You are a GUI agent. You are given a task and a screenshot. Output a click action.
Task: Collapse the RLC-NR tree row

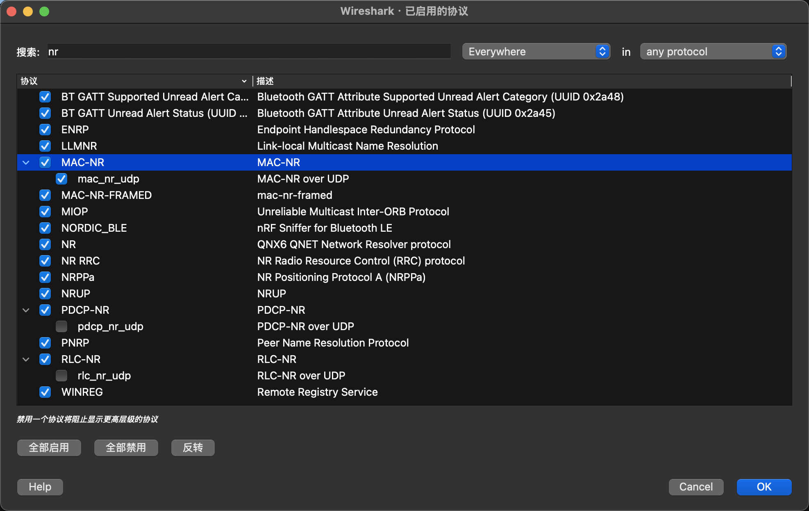coord(26,359)
